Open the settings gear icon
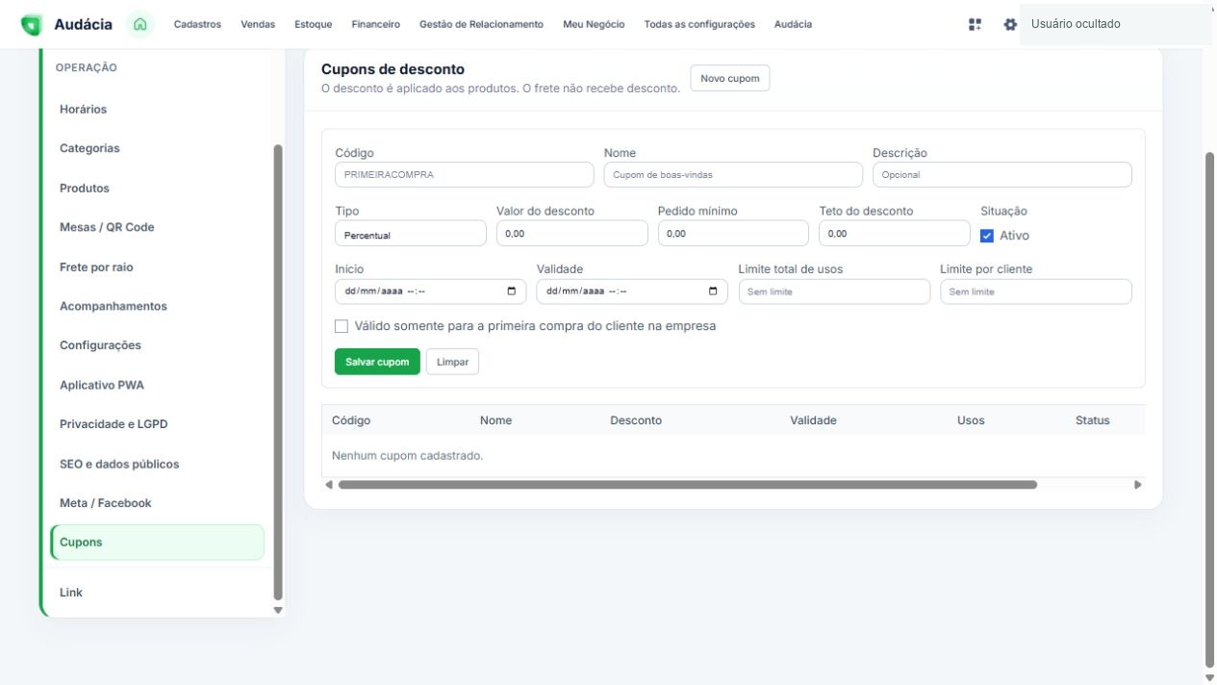Image resolution: width=1217 pixels, height=685 pixels. 1009,24
